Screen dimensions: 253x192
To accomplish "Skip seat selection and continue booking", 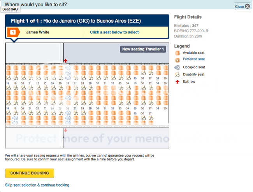I will (37, 185).
